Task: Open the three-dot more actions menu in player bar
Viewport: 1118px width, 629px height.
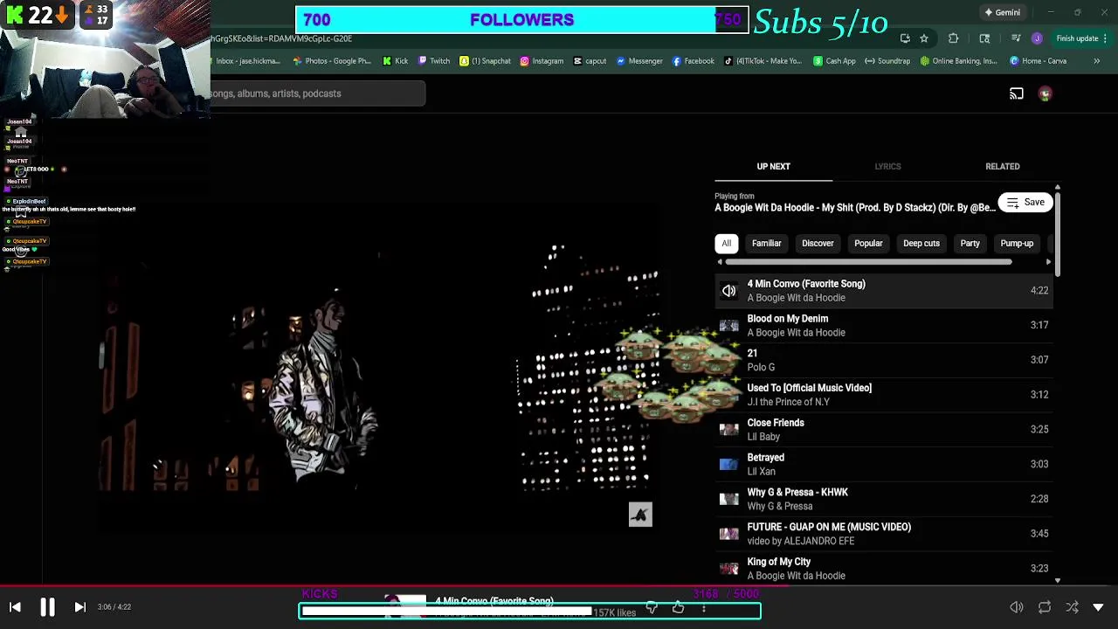Action: coord(704,607)
